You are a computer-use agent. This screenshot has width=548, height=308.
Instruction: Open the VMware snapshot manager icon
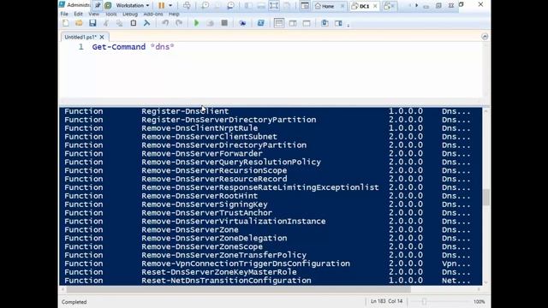pyautogui.click(x=230, y=5)
